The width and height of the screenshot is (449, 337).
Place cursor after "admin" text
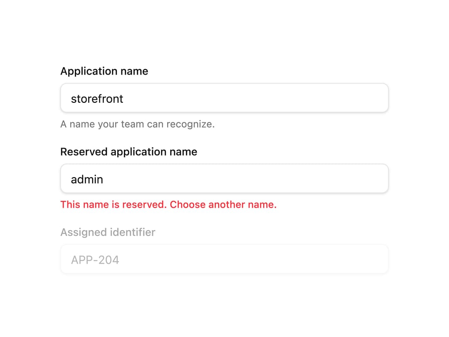coord(104,179)
